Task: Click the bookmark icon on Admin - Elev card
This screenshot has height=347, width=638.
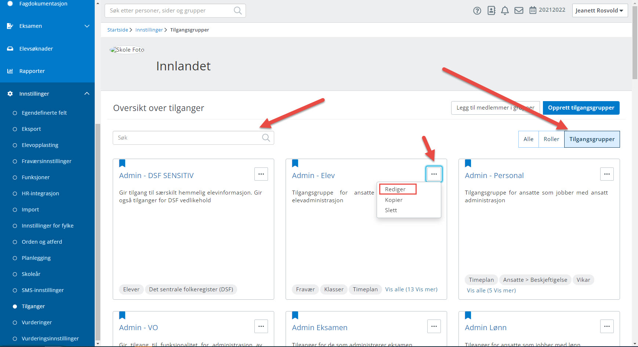Action: coord(295,163)
